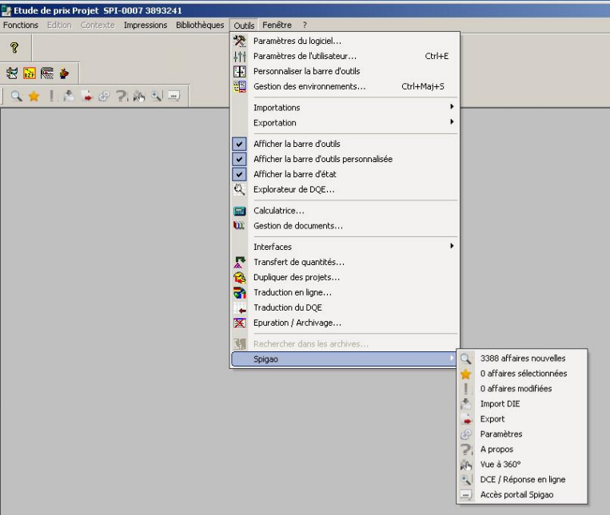Click the exclamation modified-affairs toolbar icon
Screen dimensions: 610x515
[x=51, y=96]
